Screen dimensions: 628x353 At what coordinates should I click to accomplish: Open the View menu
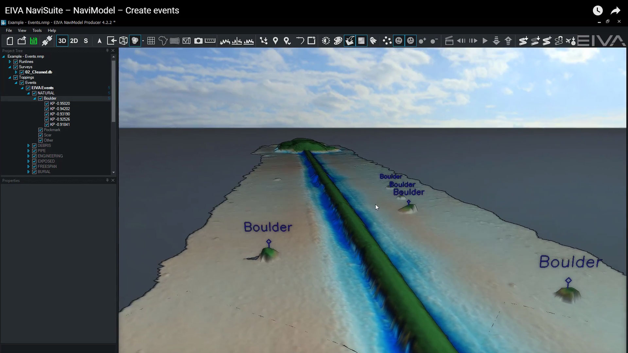coord(22,30)
